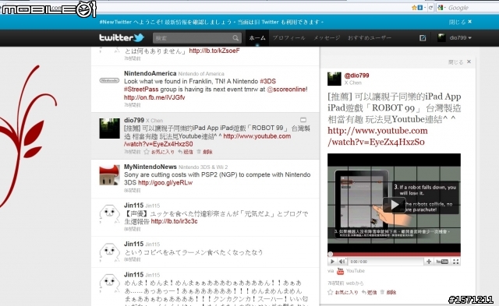This screenshot has width=499, height=306.
Task: Click dio799 avatar in side panel
Action: pos(334,79)
